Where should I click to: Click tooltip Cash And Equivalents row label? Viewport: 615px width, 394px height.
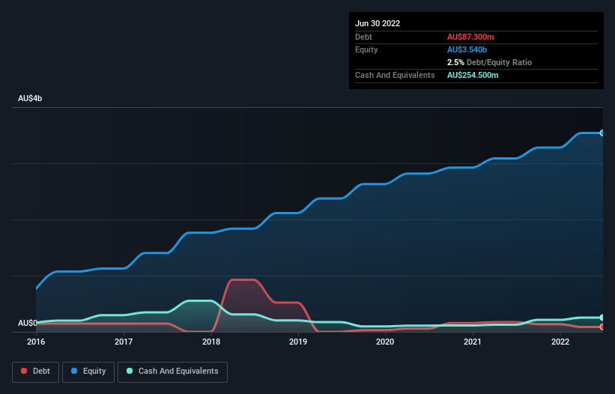point(395,75)
